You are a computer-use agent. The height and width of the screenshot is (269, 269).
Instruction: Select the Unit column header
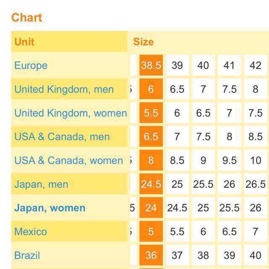point(24,42)
